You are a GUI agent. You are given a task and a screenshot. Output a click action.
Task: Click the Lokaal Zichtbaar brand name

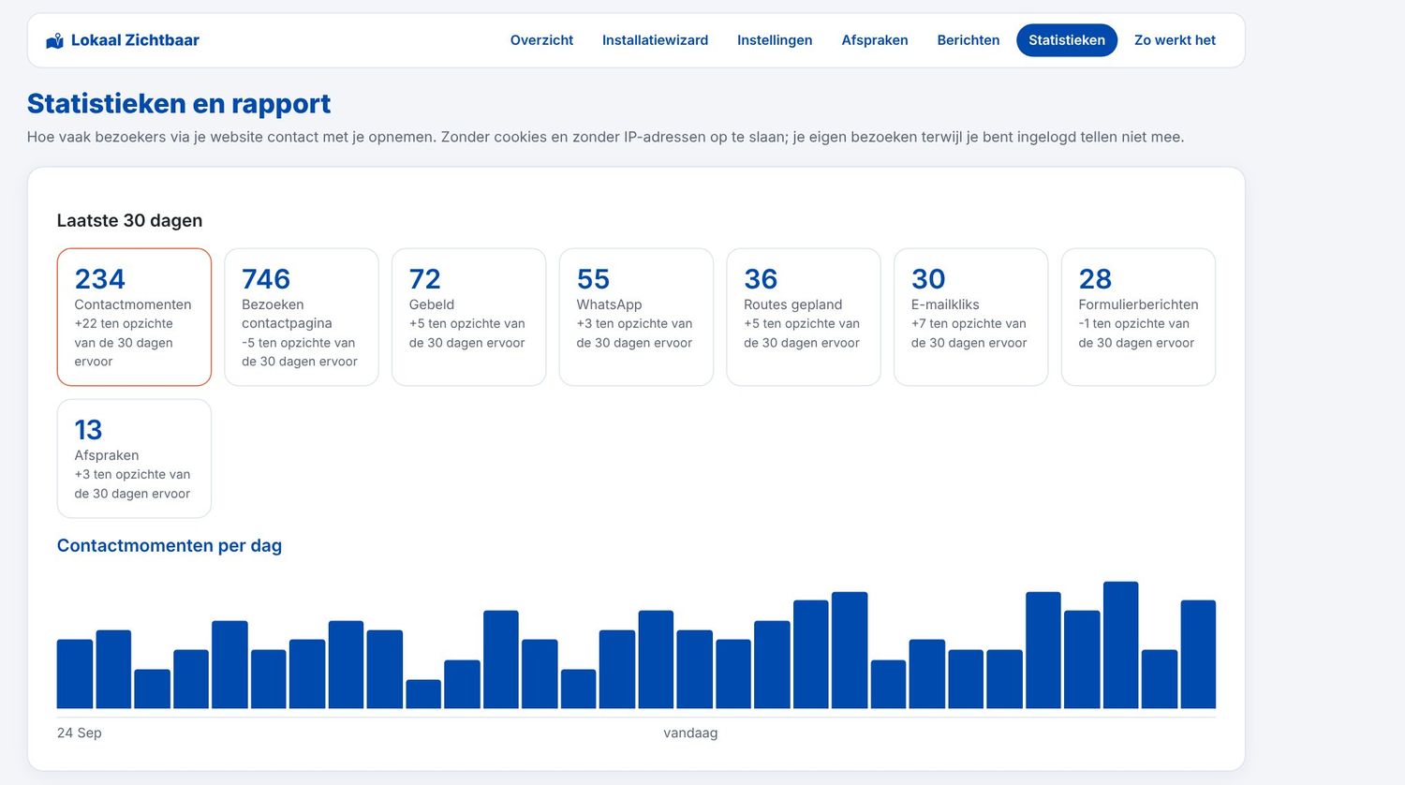point(135,40)
